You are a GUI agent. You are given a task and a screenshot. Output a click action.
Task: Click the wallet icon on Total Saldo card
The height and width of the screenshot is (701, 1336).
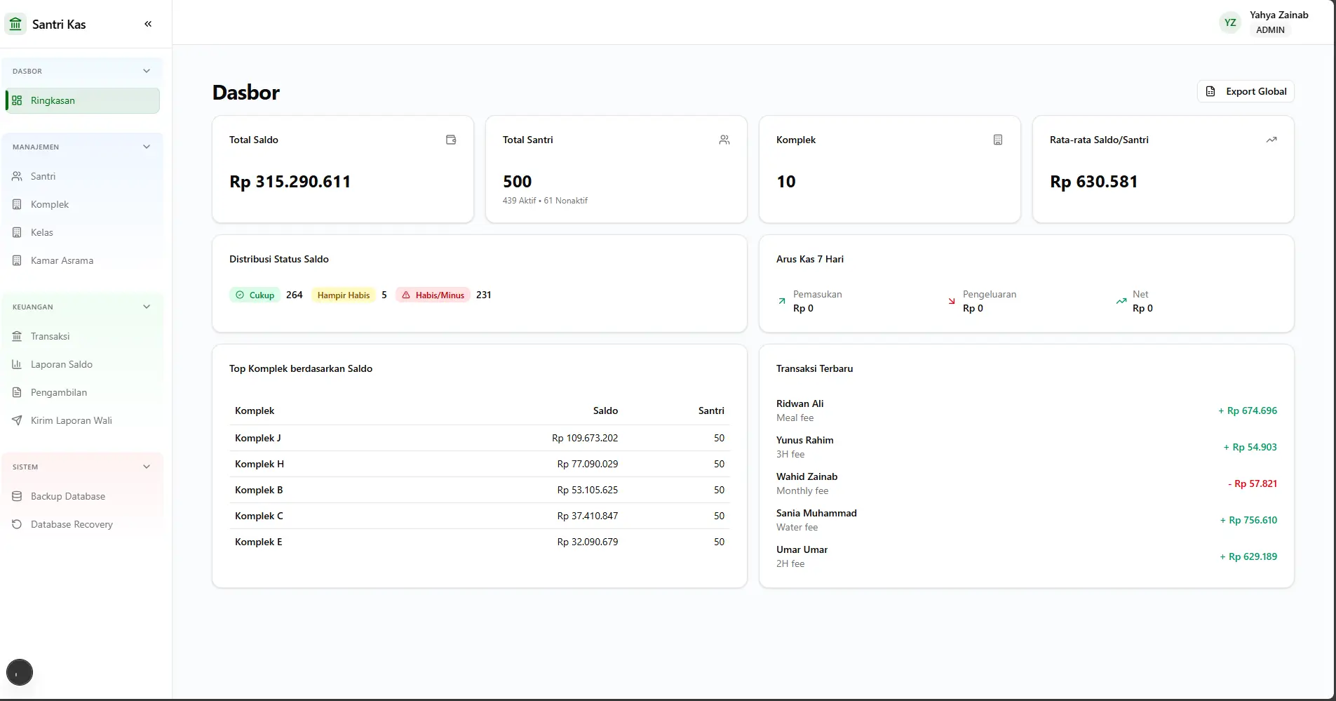pyautogui.click(x=451, y=140)
